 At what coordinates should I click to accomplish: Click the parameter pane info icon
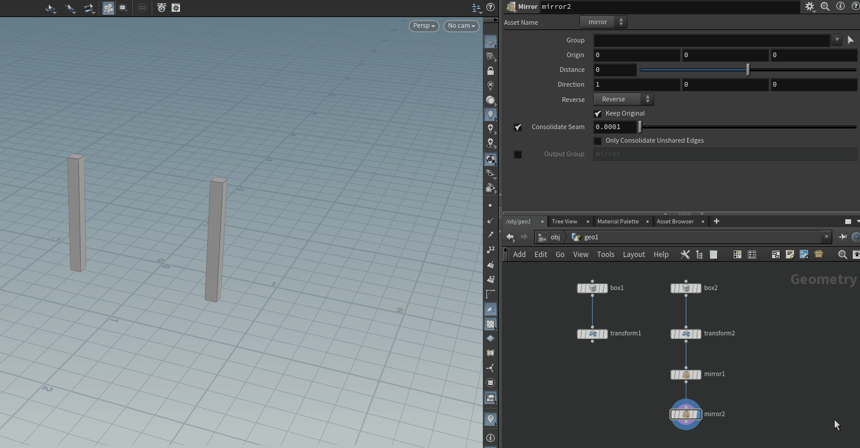(x=840, y=6)
